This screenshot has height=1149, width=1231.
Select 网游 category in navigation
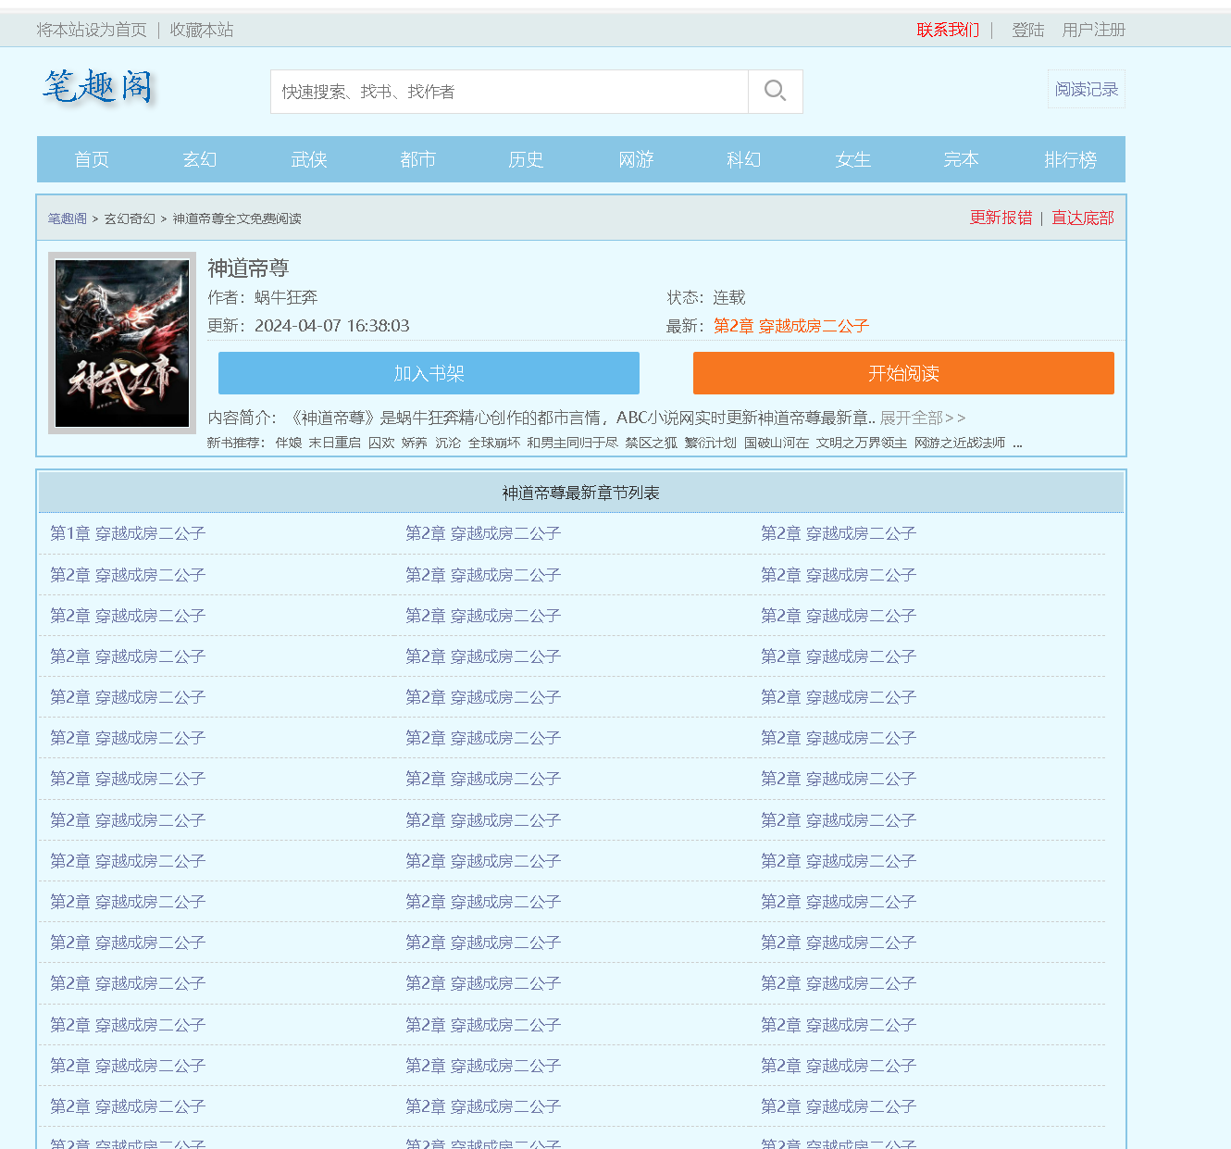(x=636, y=159)
